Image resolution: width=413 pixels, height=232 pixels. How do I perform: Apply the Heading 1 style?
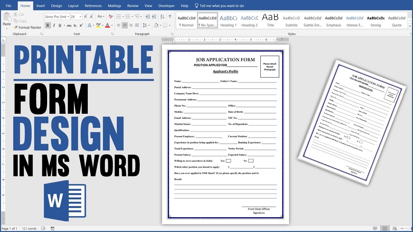coord(228,21)
